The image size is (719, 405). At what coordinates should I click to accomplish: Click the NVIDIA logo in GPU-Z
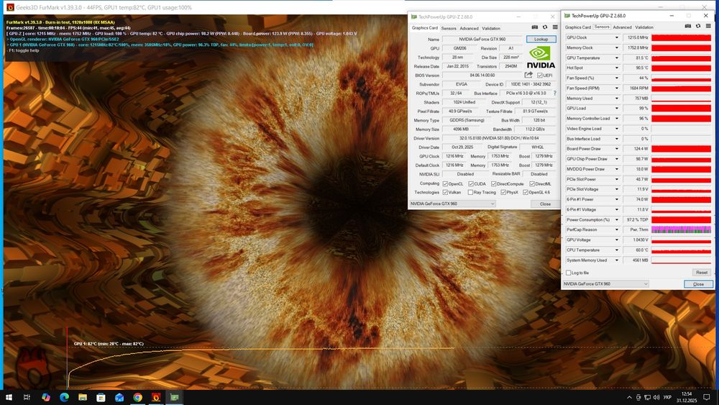coord(541,58)
